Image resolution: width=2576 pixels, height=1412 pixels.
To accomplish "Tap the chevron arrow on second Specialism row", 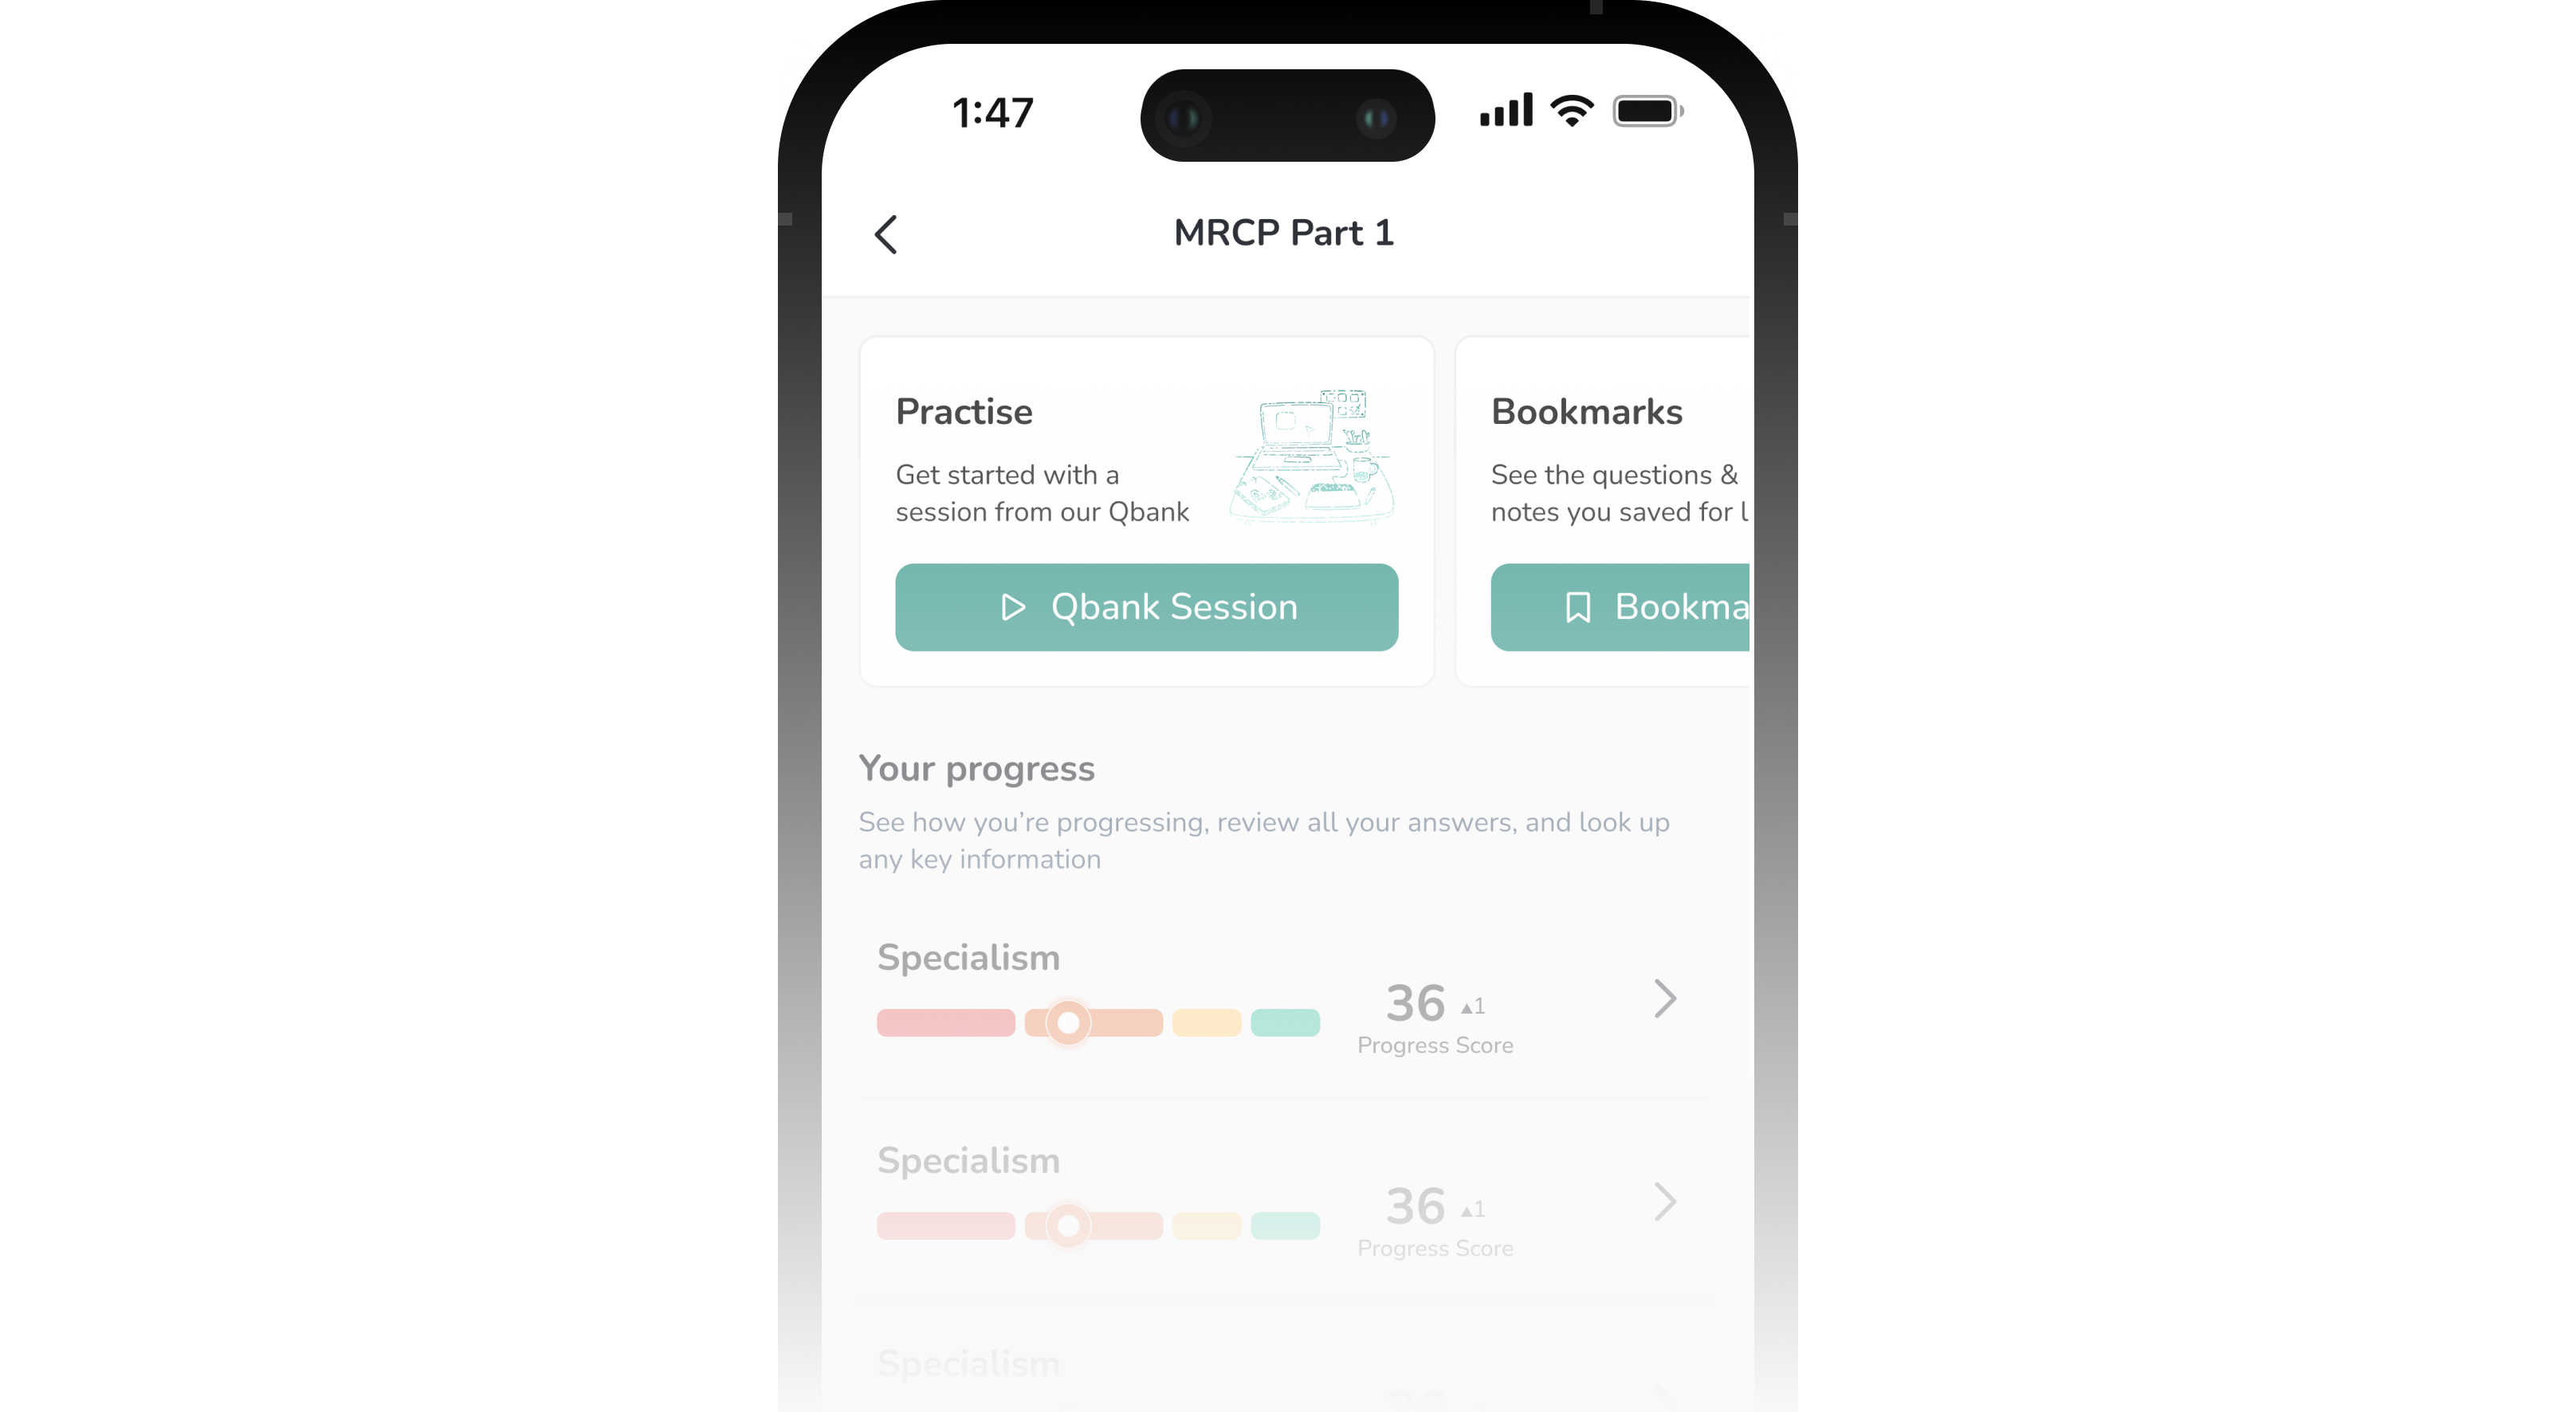I will (x=1664, y=1202).
